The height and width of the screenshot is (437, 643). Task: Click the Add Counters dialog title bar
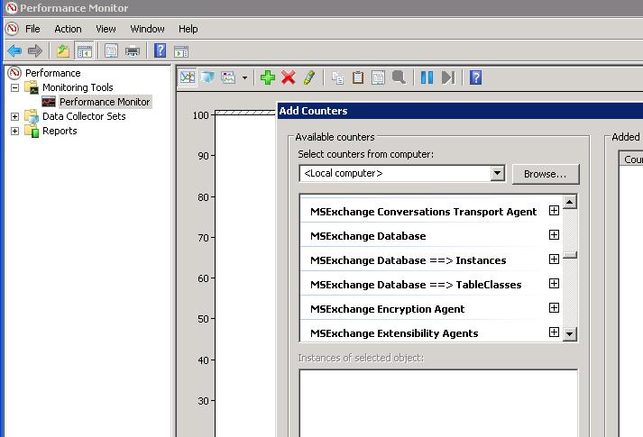coord(460,111)
